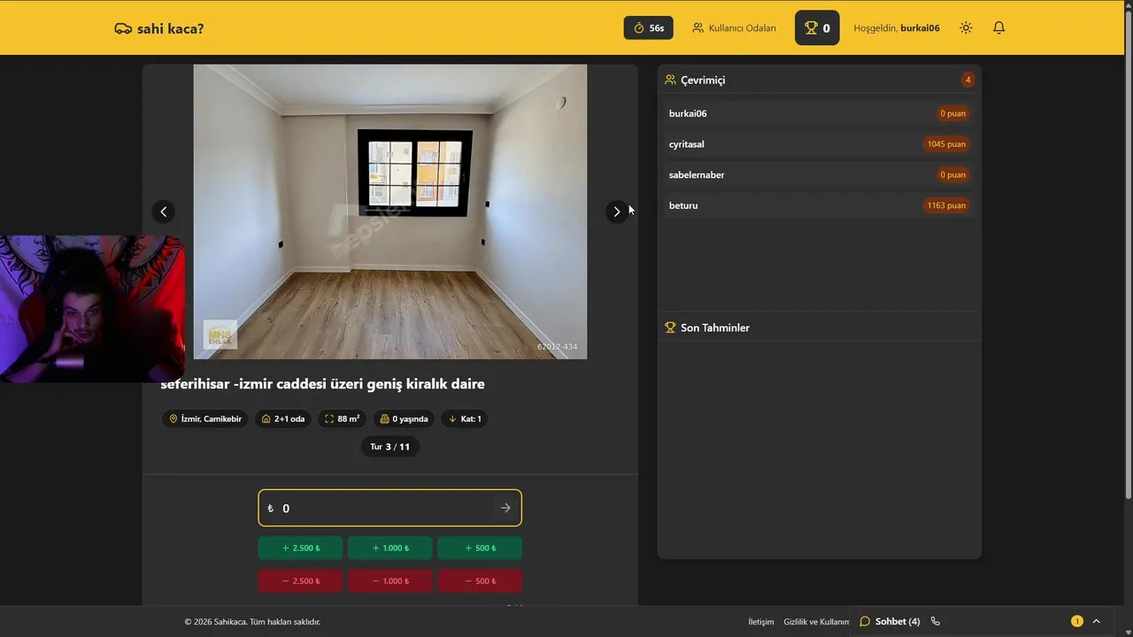Select player beturu in online list

819,205
